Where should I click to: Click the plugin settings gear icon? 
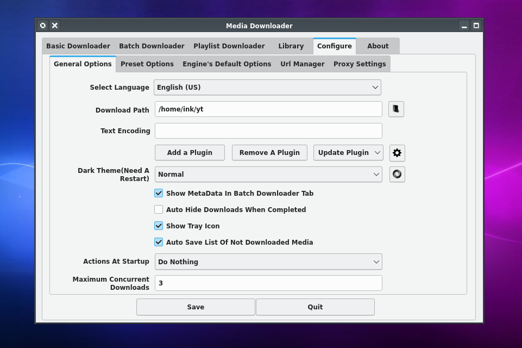(x=397, y=153)
